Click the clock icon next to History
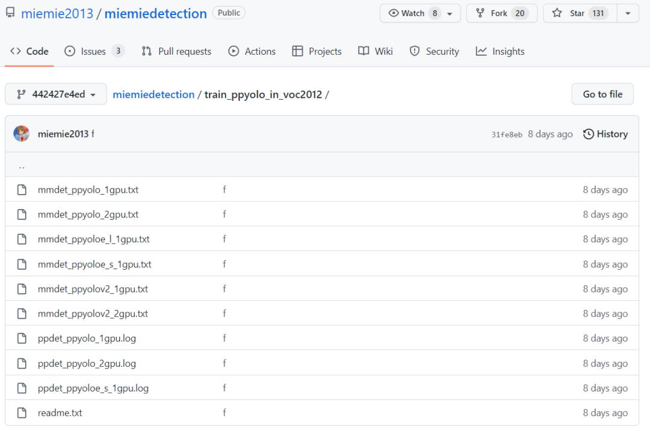Screen dimensions: 650x430 (x=588, y=134)
